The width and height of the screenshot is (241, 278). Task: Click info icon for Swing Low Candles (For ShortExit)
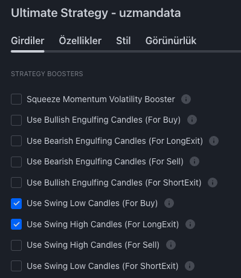pos(190,266)
